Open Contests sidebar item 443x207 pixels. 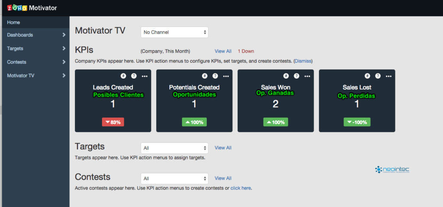35,62
